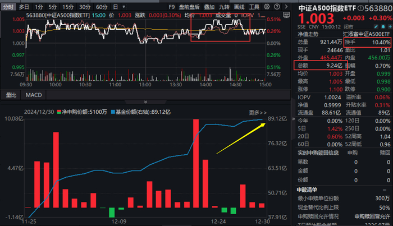Screen dimensions: 393x226
Task: Click the 14:00 time axis label
Action: 205,85
